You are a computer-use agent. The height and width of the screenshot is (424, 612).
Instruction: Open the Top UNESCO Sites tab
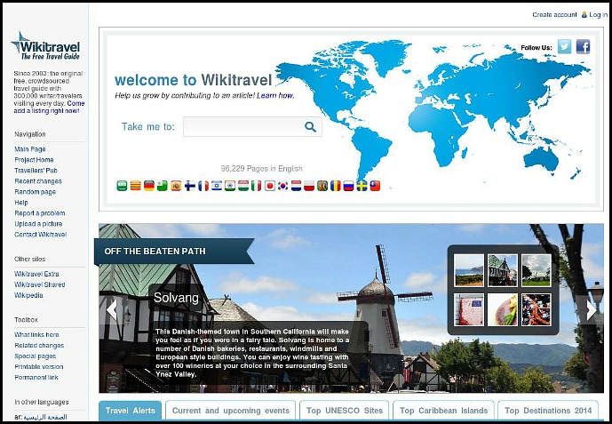pos(345,411)
